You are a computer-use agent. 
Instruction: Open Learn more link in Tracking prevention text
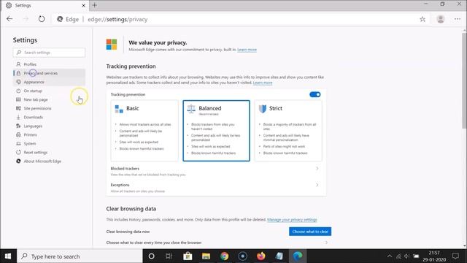click(x=263, y=83)
